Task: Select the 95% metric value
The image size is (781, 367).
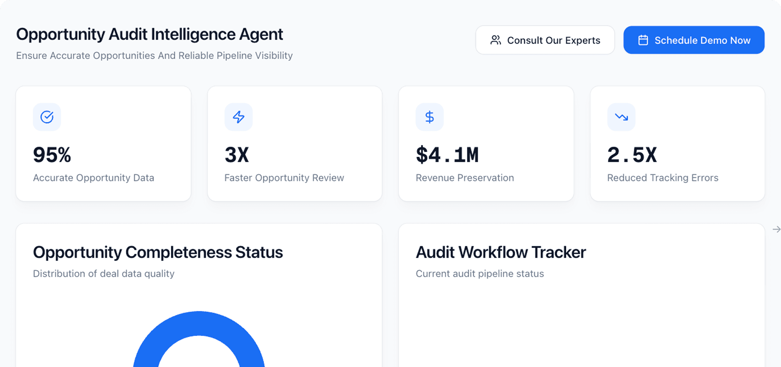Action: 52,155
